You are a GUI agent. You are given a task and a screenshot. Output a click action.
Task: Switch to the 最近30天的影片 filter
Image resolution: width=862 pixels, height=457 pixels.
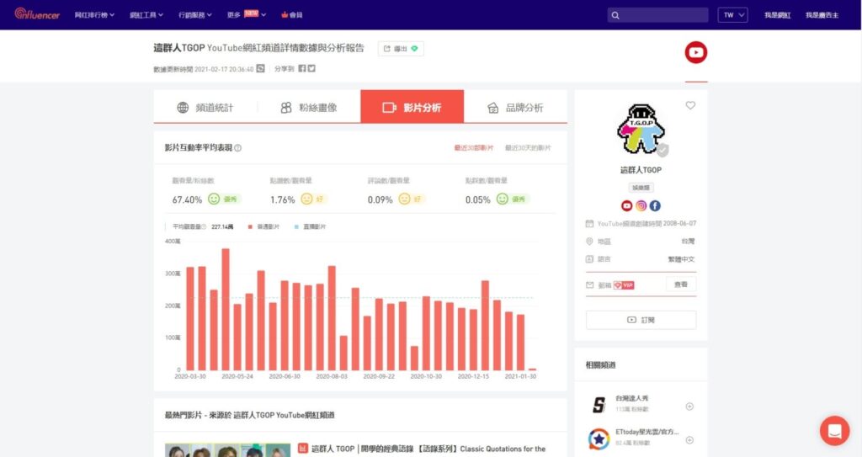tap(528, 148)
